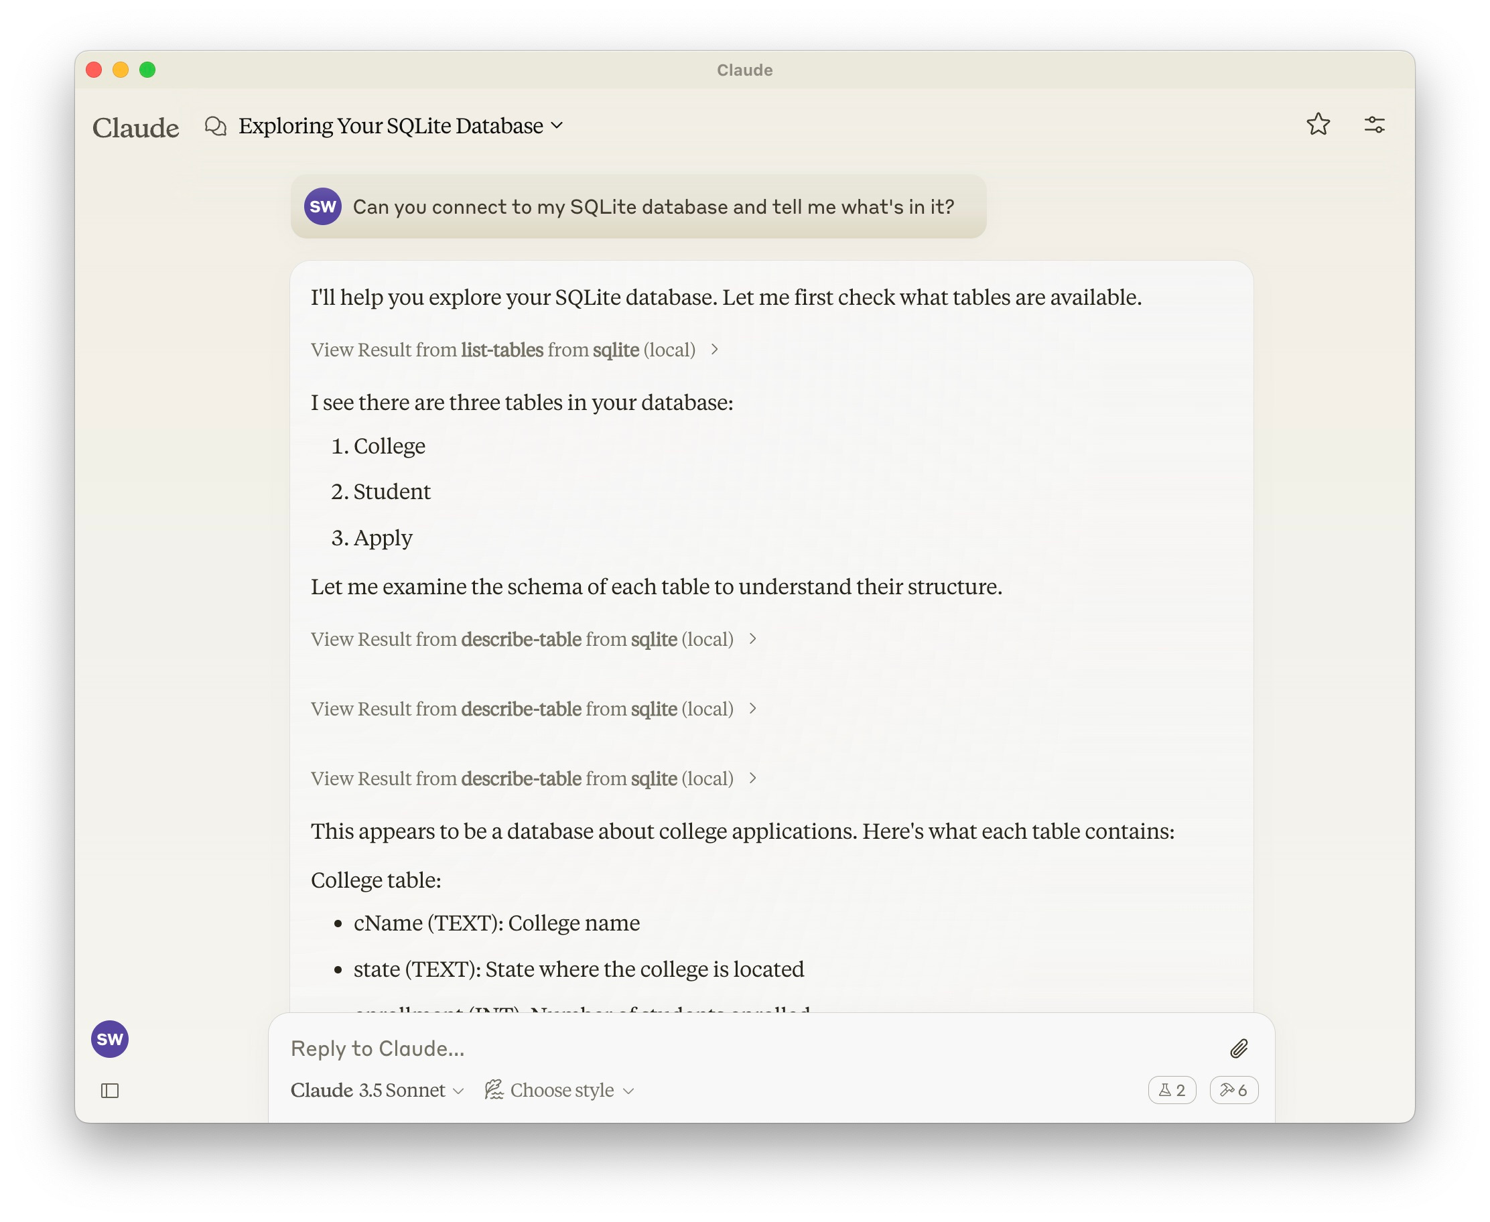Click the list item '3. Apply'
1490x1222 pixels.
(x=372, y=538)
